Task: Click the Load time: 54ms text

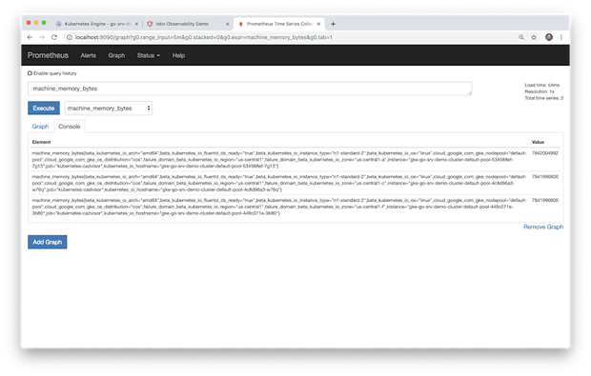Action: click(542, 85)
